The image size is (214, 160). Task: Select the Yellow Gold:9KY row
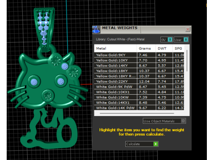[x=139, y=55]
